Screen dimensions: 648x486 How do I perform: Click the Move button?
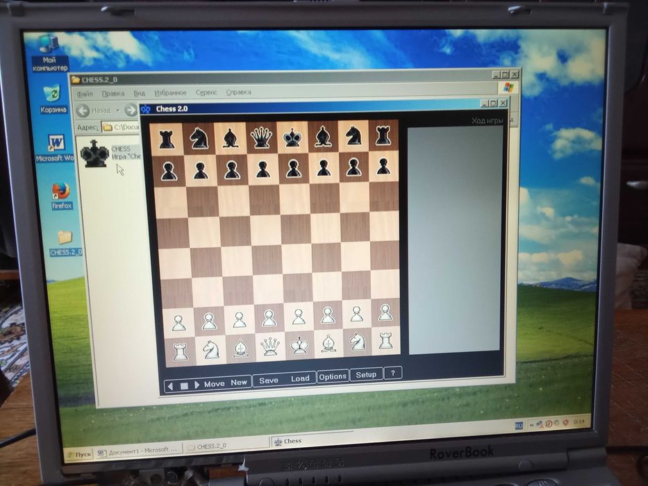click(214, 384)
